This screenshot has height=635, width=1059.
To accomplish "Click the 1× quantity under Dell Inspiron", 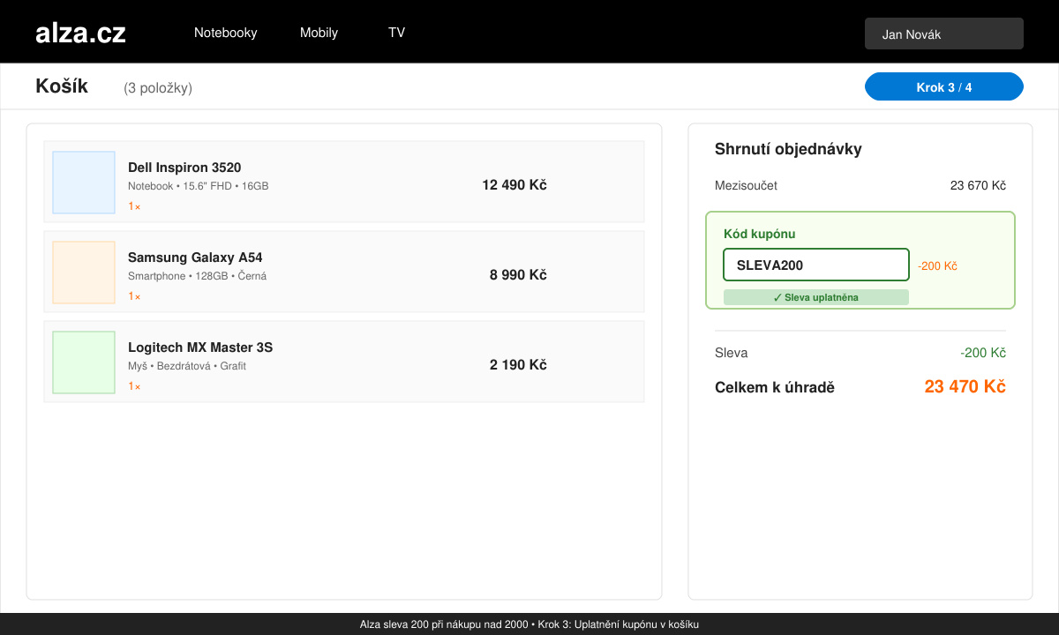I will coord(134,206).
